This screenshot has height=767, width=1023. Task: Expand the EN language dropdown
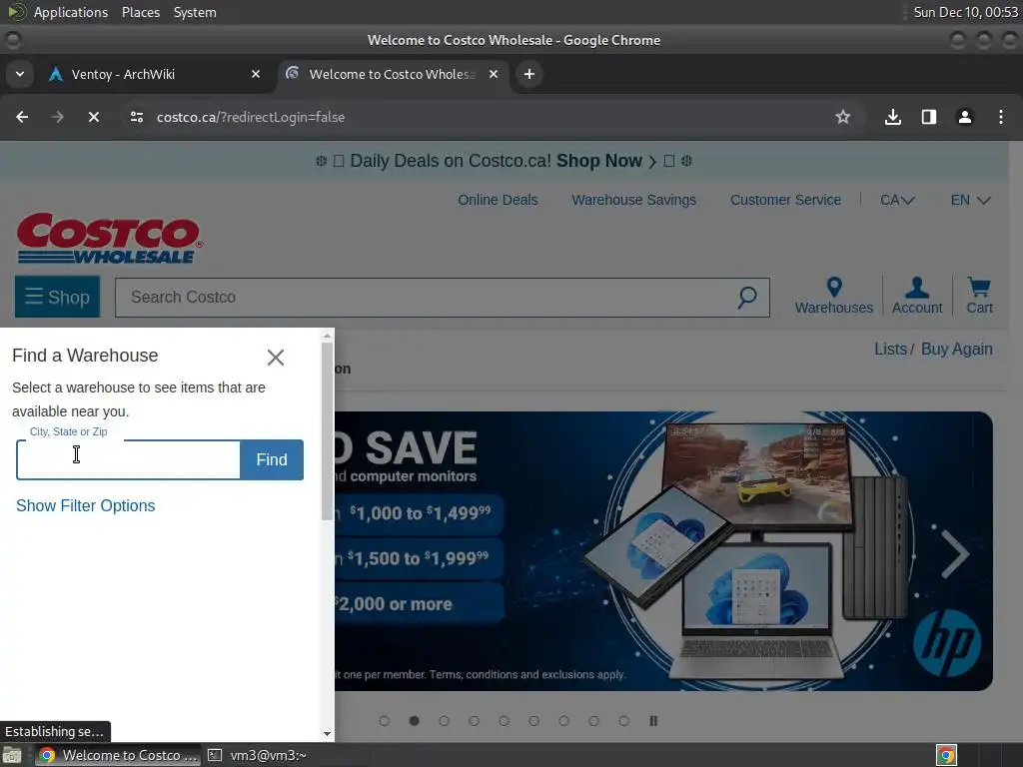coord(970,200)
